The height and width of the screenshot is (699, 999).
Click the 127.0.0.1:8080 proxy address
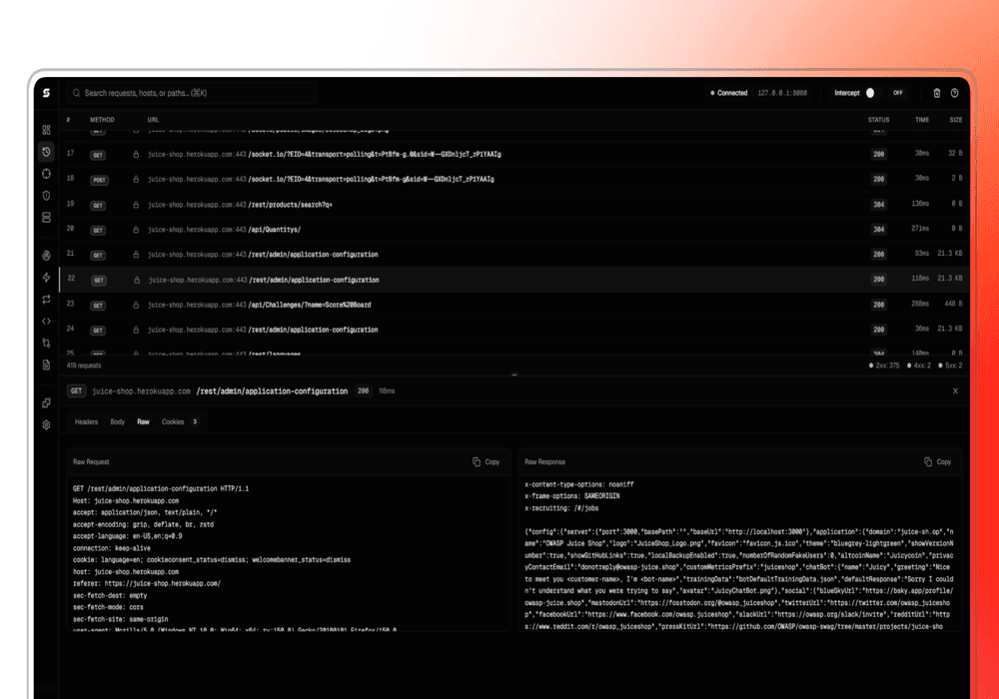782,93
